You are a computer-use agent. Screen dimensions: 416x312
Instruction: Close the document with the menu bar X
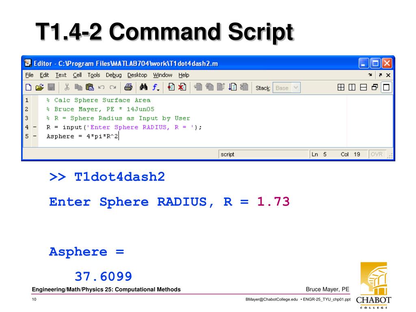click(x=388, y=75)
